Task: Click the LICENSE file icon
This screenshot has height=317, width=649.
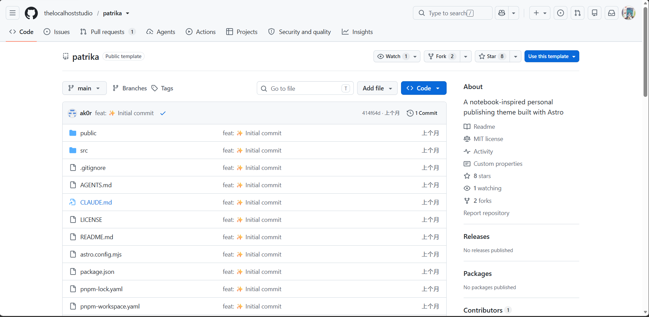Action: tap(73, 219)
